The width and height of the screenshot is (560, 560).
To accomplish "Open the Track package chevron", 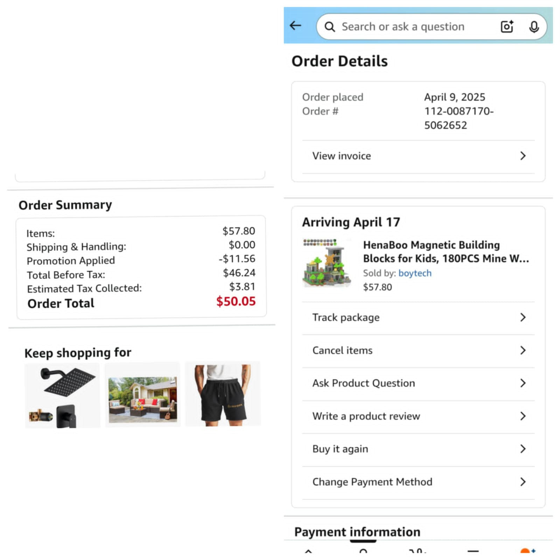I will [x=523, y=317].
